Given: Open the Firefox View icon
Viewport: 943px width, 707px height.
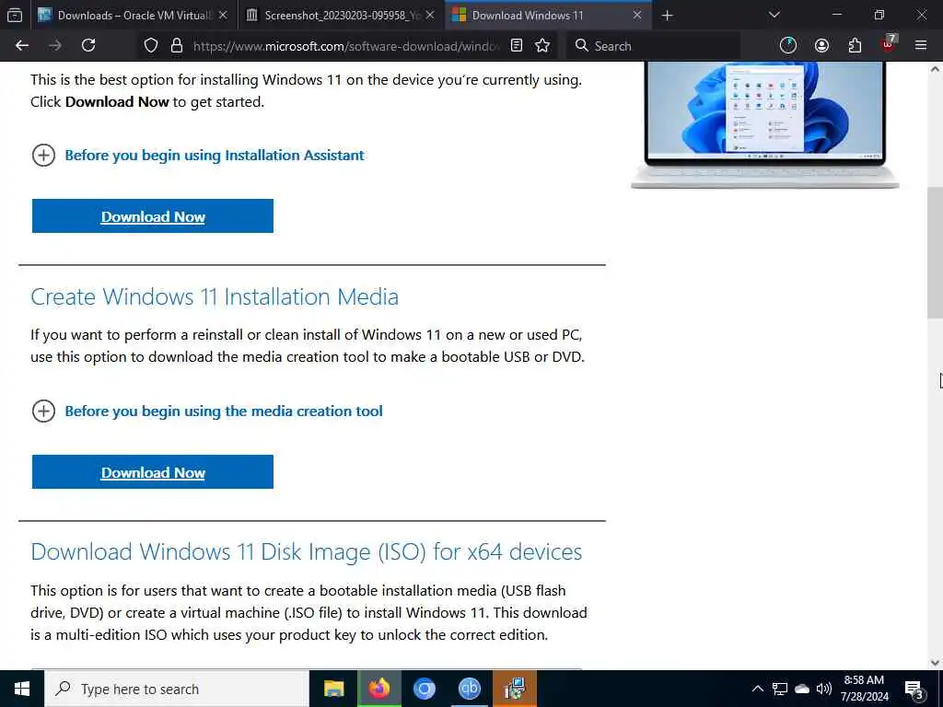Looking at the screenshot, I should tap(15, 16).
